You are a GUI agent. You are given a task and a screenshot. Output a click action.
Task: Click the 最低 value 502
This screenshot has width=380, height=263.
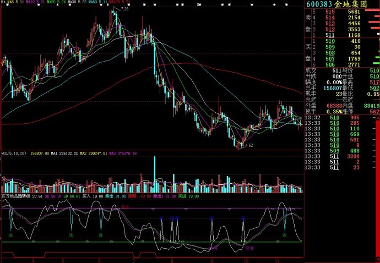coord(374,88)
